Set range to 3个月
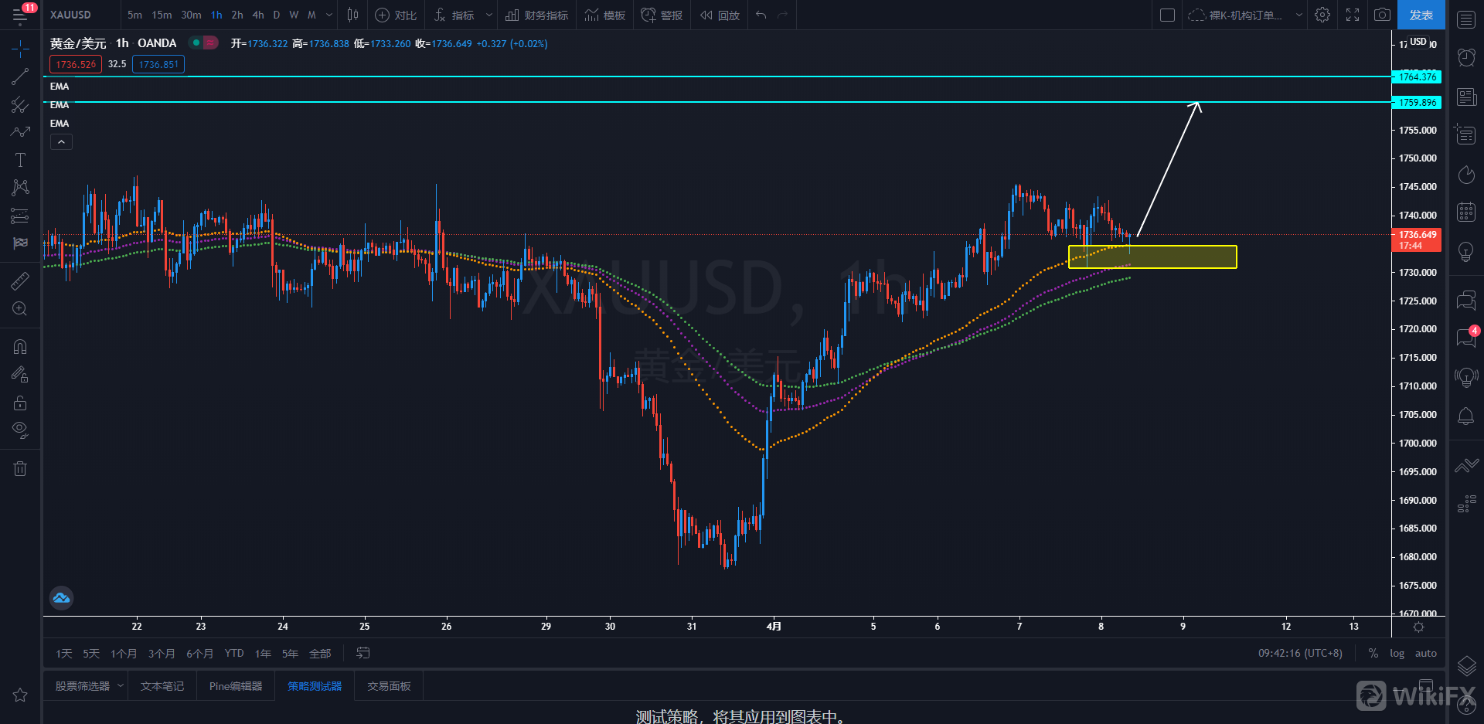This screenshot has width=1484, height=724. pyautogui.click(x=162, y=654)
